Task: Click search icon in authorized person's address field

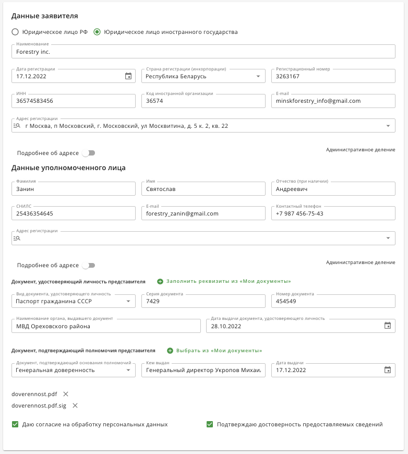Action: coord(17,238)
